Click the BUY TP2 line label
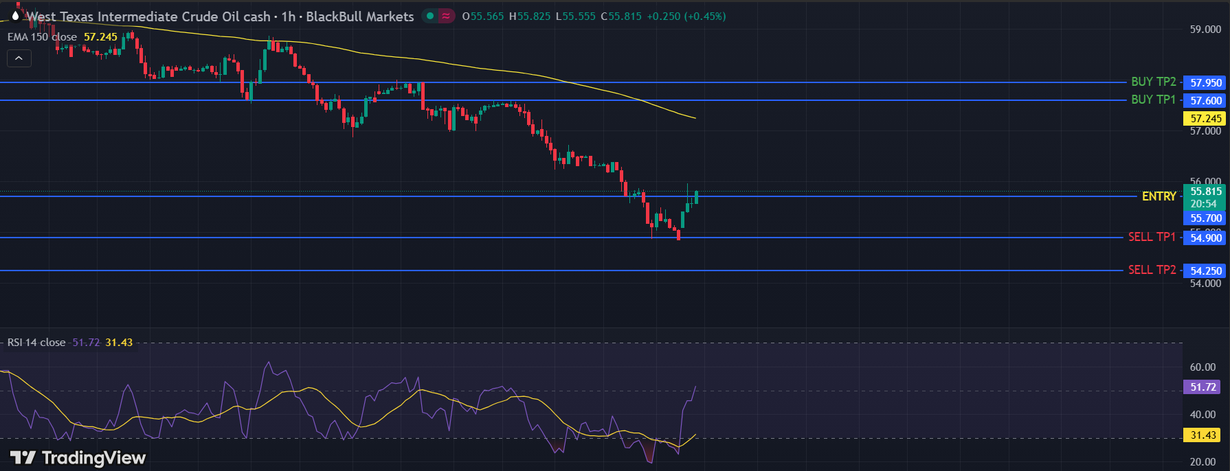The width and height of the screenshot is (1230, 471). [1153, 82]
